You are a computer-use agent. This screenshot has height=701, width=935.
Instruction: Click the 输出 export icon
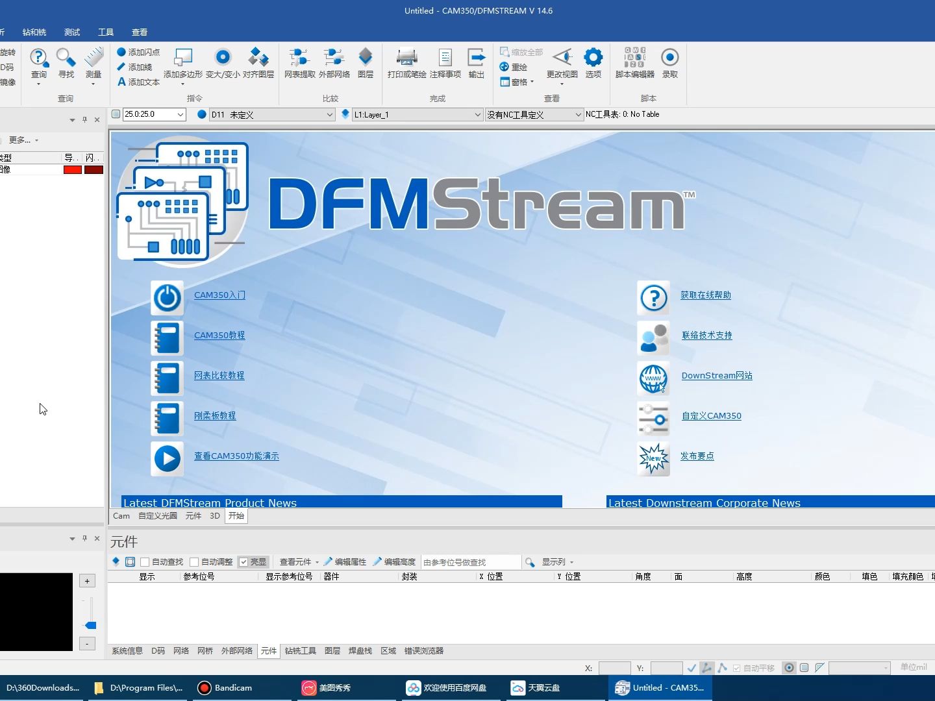point(477,57)
